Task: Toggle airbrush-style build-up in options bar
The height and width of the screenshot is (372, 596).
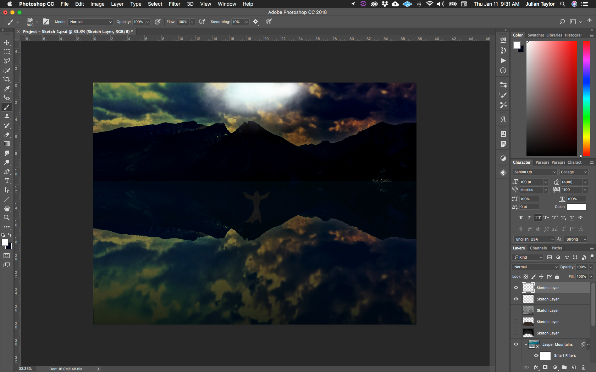Action: (202, 22)
